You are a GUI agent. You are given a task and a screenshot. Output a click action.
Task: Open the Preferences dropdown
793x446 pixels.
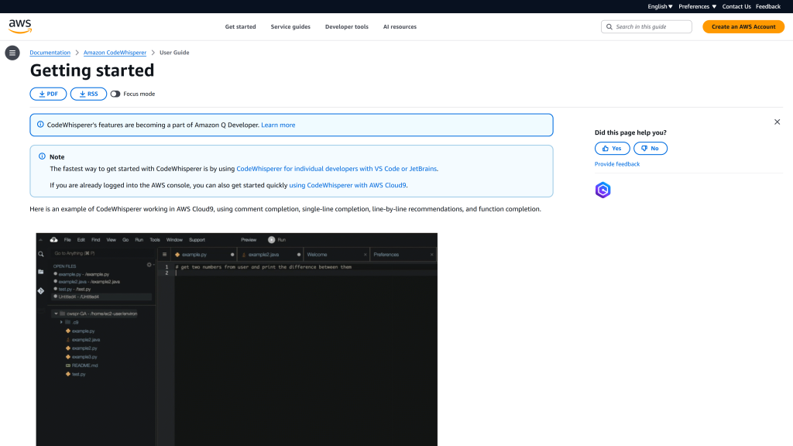click(698, 6)
